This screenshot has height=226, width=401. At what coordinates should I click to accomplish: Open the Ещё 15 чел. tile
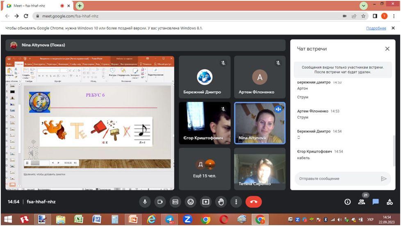click(205, 169)
